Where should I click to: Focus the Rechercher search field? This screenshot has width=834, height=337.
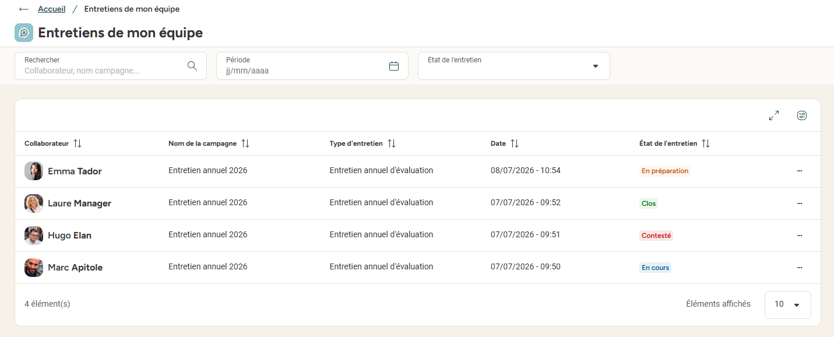coord(111,66)
